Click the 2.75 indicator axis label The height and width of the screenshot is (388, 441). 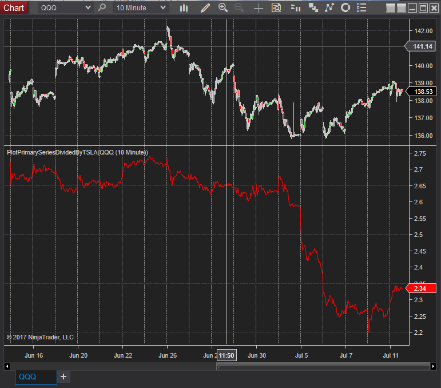(x=420, y=153)
